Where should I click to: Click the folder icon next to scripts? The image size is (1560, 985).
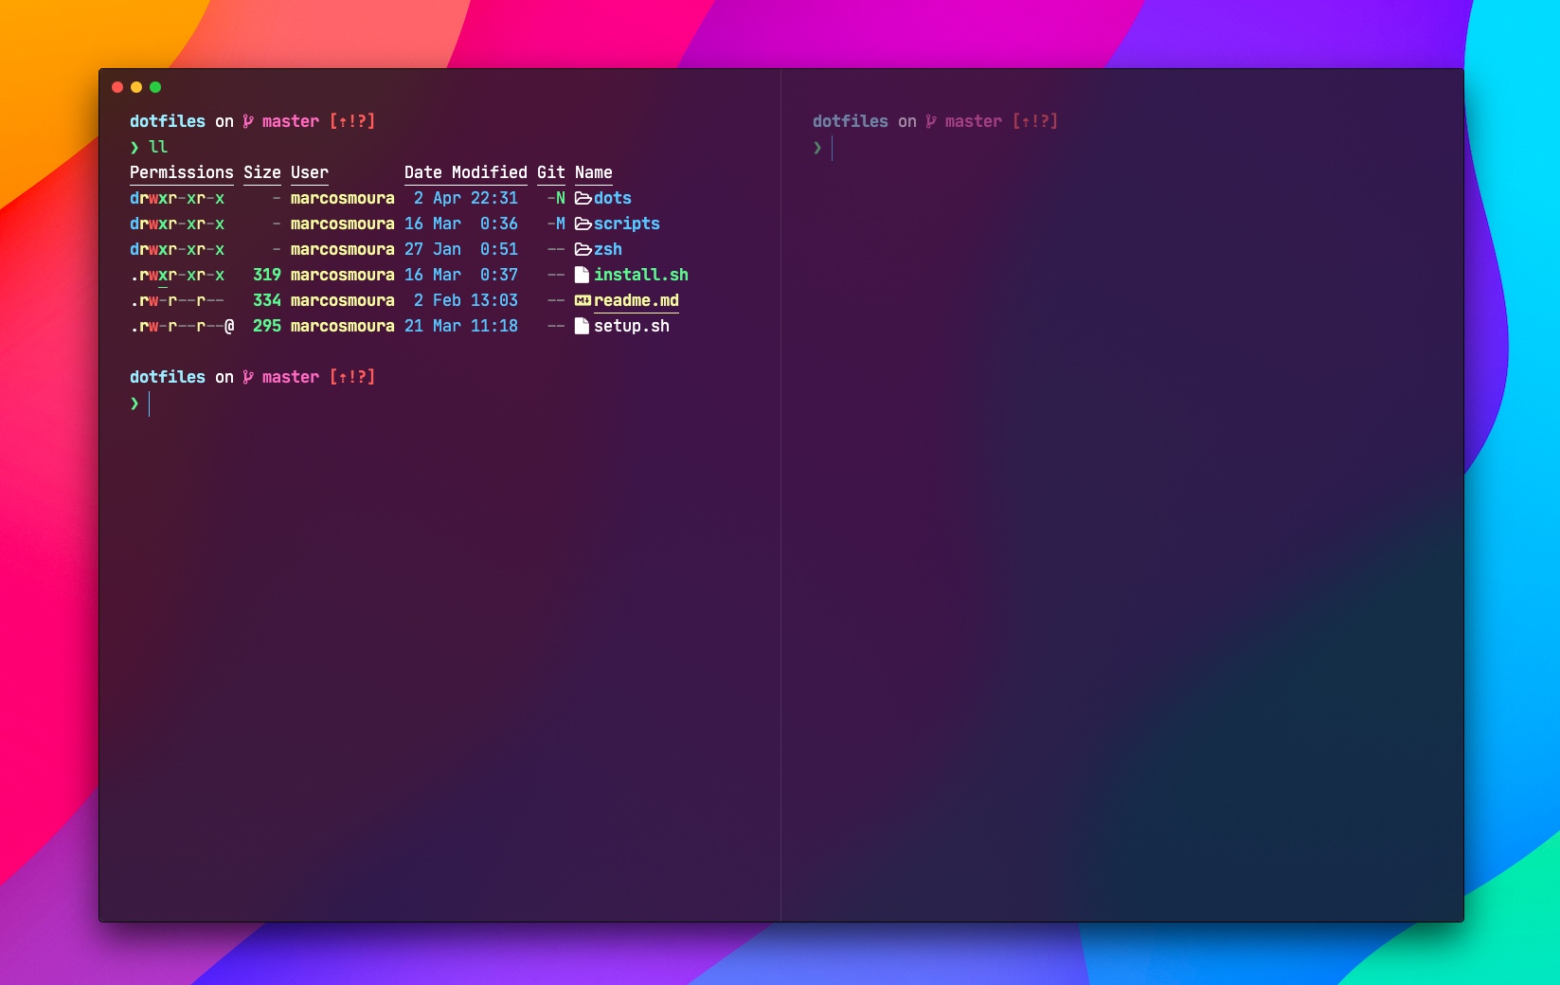[583, 224]
